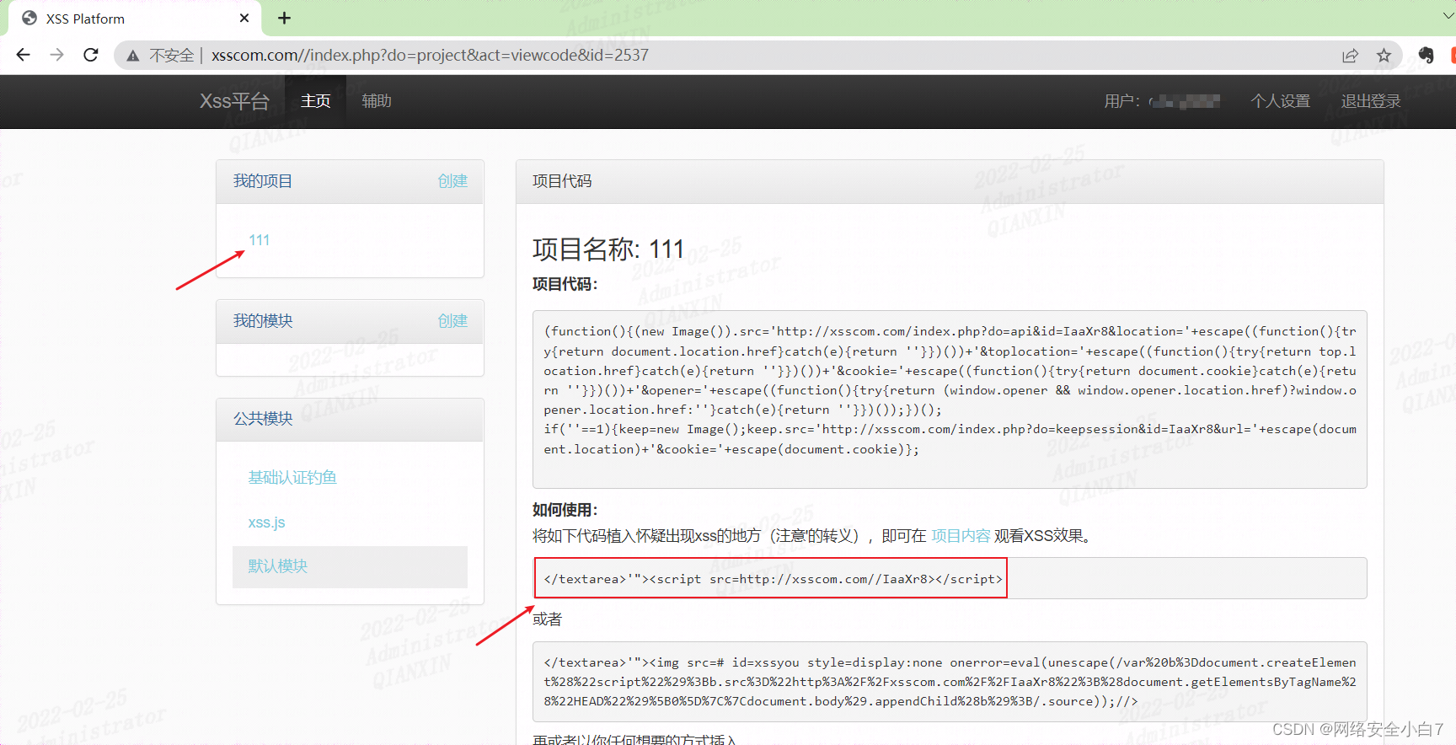Image resolution: width=1456 pixels, height=745 pixels.
Task: Click the browser forward arrow
Action: pyautogui.click(x=56, y=55)
